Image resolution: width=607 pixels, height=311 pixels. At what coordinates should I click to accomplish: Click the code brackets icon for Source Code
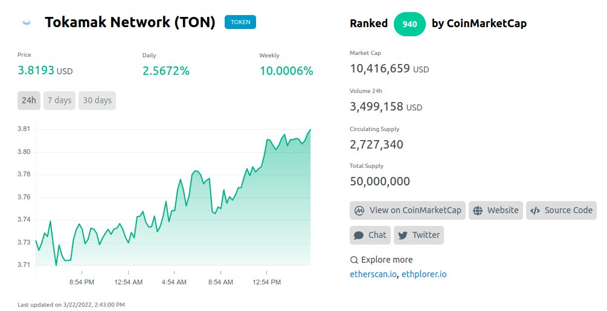point(535,211)
